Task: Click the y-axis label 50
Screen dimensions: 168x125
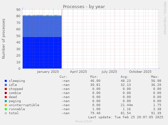Action: click(18, 36)
